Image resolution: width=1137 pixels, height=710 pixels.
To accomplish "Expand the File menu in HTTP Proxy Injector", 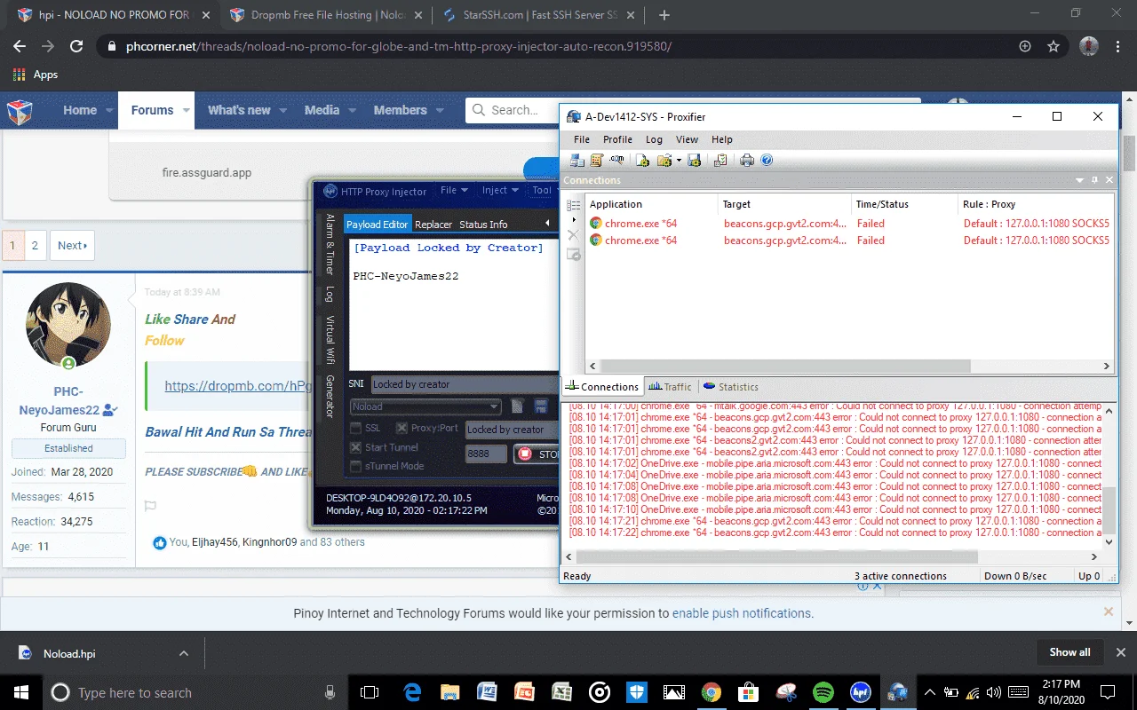I will (x=454, y=190).
